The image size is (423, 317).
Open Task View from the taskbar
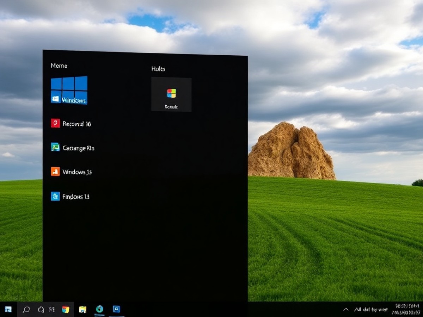point(52,309)
